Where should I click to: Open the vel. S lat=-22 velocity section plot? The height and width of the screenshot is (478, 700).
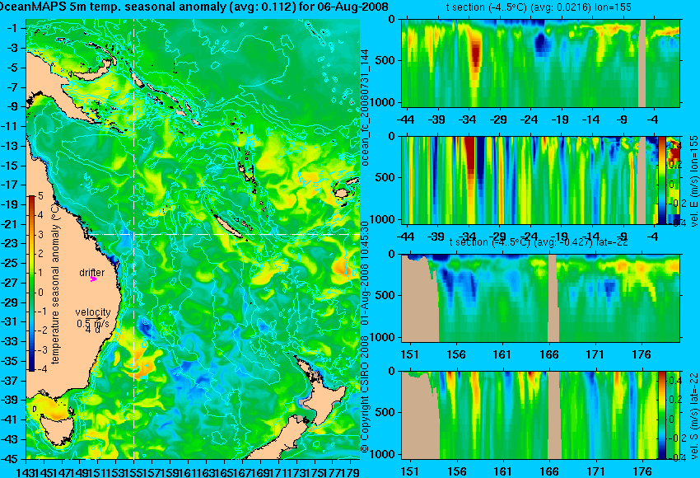click(x=530, y=415)
